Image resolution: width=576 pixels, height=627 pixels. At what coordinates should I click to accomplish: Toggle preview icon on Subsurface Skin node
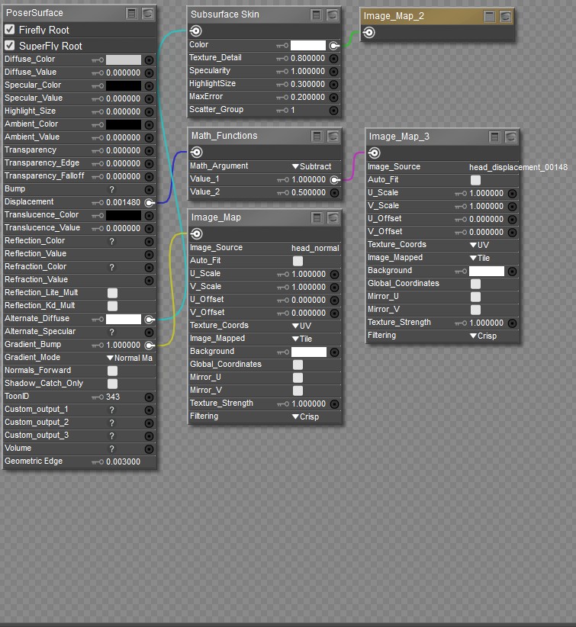[x=333, y=14]
